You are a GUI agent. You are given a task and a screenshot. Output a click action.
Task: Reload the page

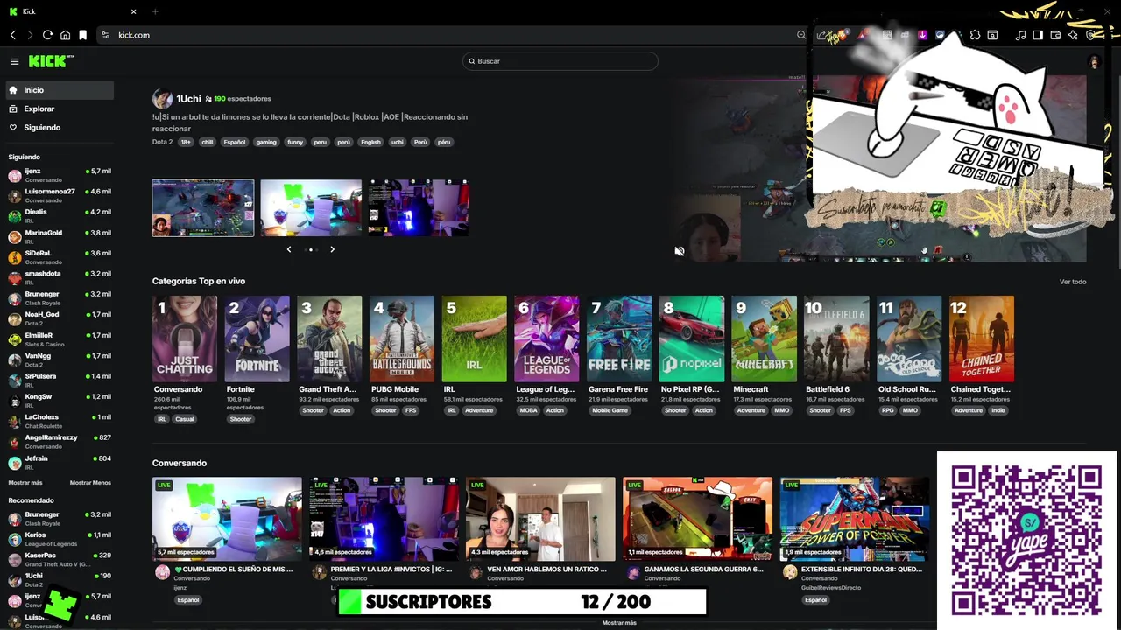pos(47,35)
